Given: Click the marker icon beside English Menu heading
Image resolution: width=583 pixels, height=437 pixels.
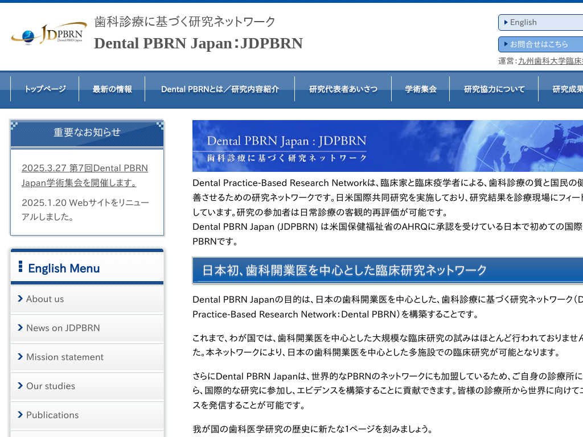Looking at the screenshot, I should click(x=20, y=266).
